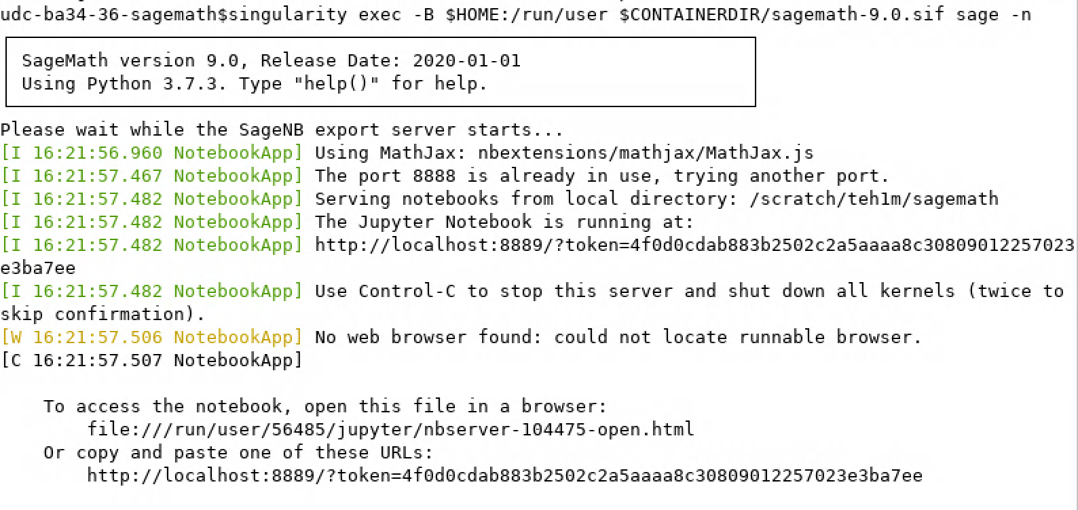The image size is (1078, 510).
Task: Click the "Or copy and paste one of these URLs" line
Action: (238, 452)
